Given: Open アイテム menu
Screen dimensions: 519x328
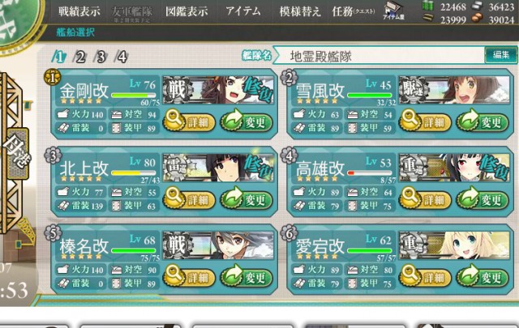Looking at the screenshot, I should coord(243,11).
